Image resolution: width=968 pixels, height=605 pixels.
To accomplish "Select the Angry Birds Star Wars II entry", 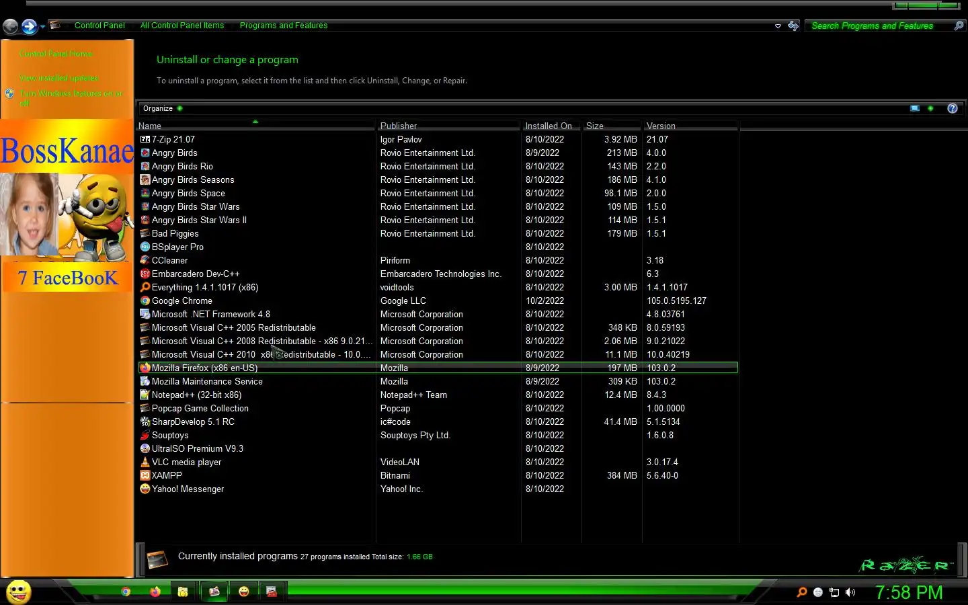I will point(438,220).
